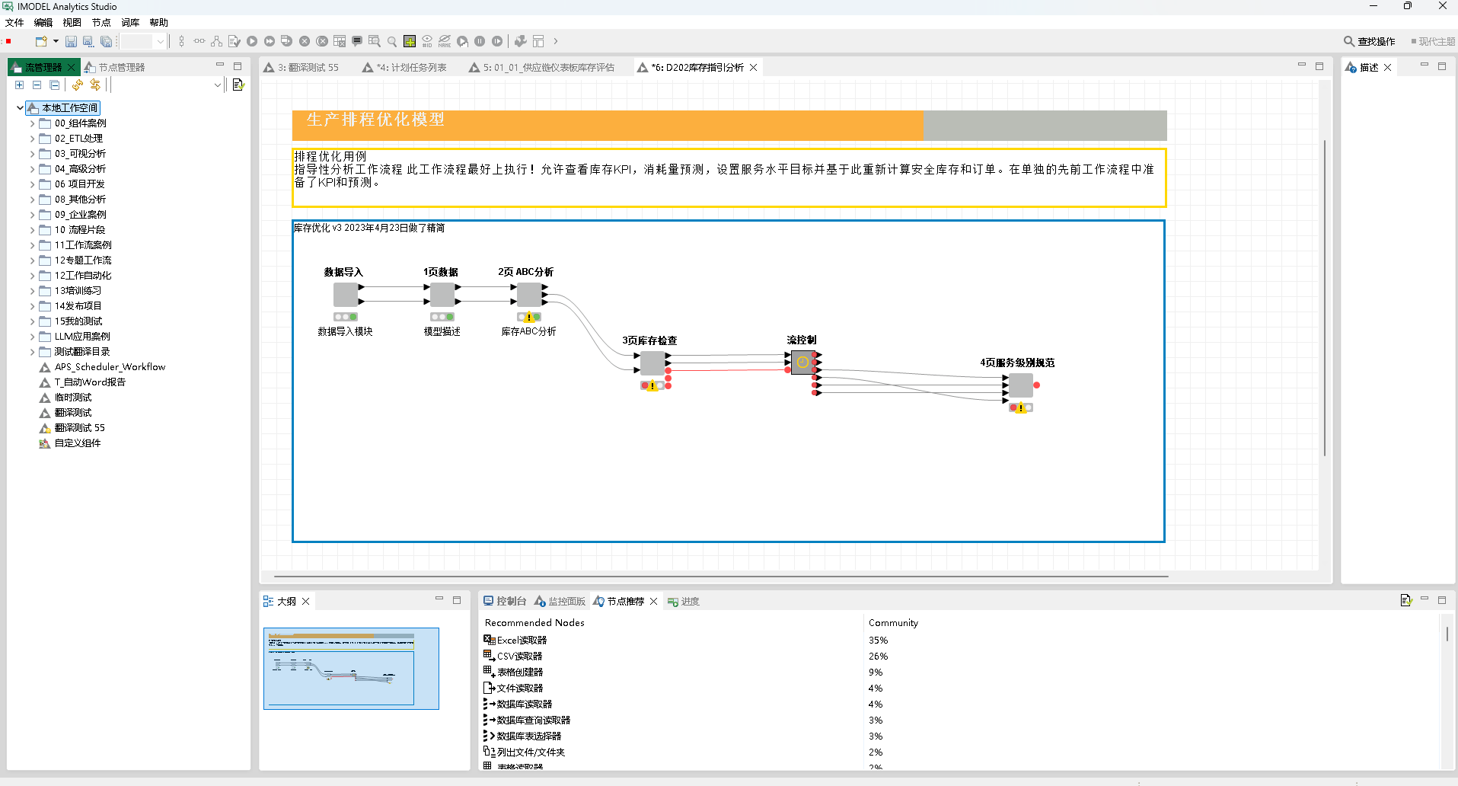1458x786 pixels.
Task: Collapse the 本地工作空间 root node
Action: (20, 108)
